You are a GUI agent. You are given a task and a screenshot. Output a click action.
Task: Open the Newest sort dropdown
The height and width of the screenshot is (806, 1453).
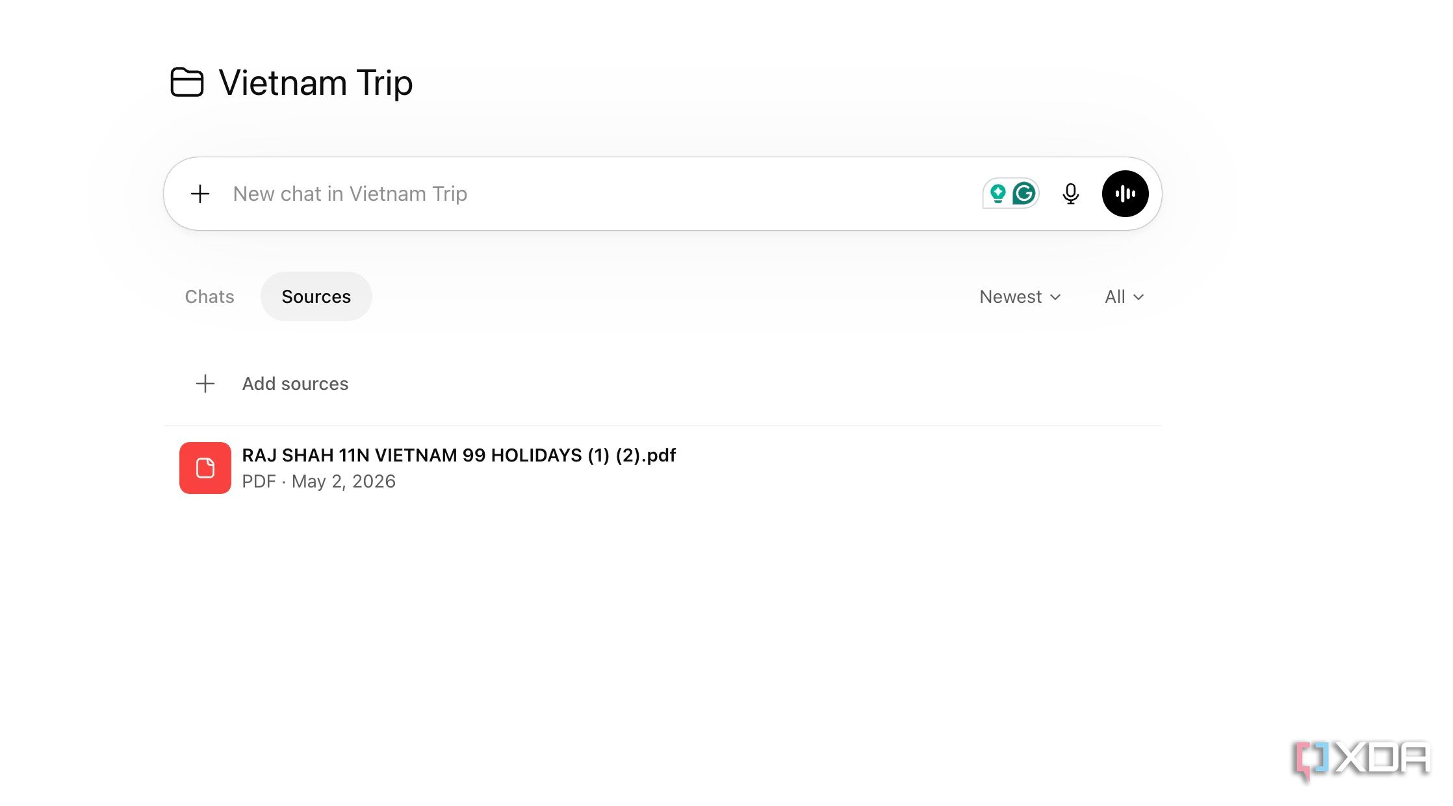[x=1020, y=296]
